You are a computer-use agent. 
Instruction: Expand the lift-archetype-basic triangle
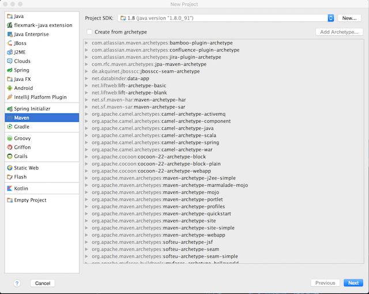click(x=86, y=86)
